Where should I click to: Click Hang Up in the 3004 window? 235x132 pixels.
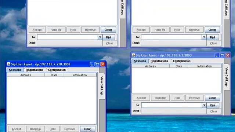pos(35,129)
